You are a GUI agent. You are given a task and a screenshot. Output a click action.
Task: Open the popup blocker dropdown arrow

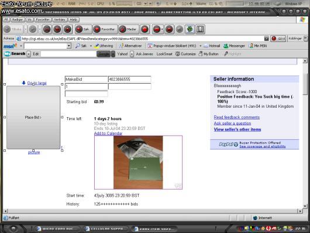coord(200,46)
